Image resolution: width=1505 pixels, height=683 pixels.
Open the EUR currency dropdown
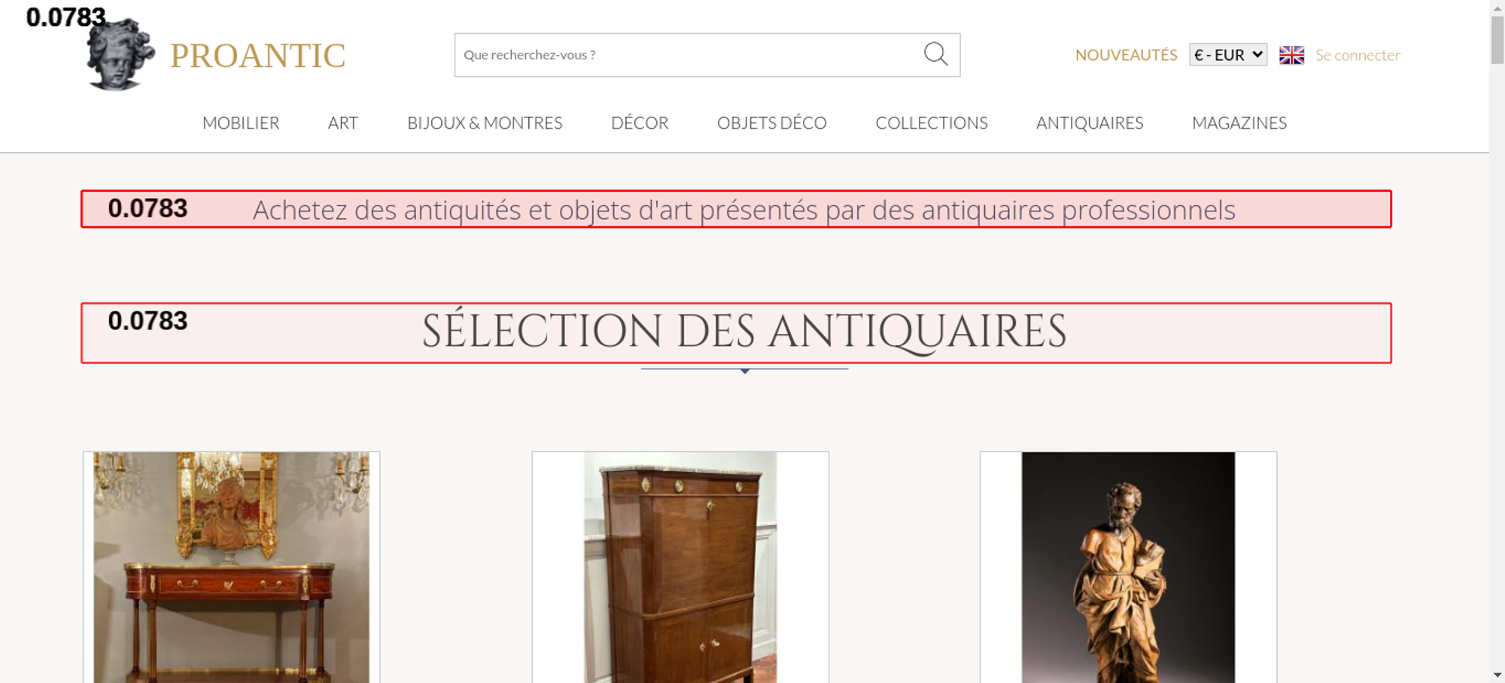tap(1228, 55)
